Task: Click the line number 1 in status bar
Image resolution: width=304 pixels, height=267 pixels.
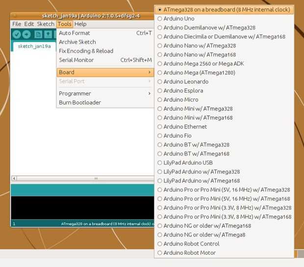Action: [14, 224]
